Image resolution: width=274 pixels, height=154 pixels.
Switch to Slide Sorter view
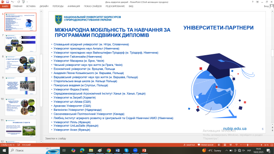(x=225, y=145)
